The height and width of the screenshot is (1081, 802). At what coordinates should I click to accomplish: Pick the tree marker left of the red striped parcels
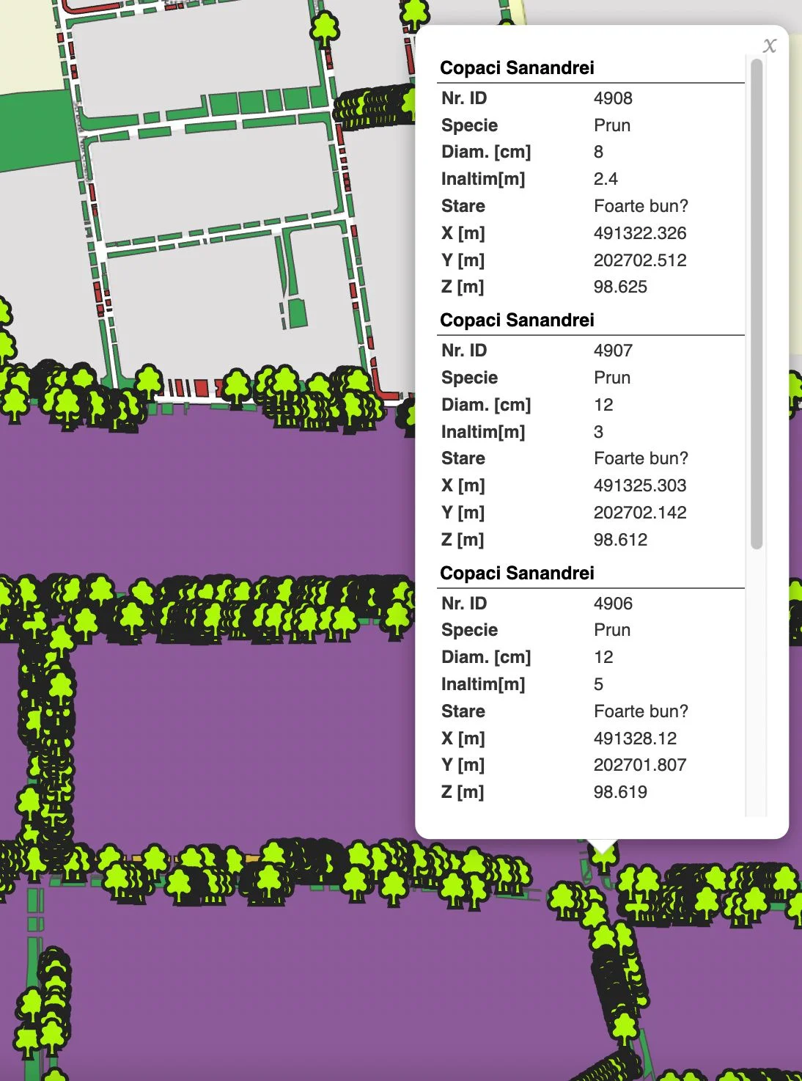(149, 383)
